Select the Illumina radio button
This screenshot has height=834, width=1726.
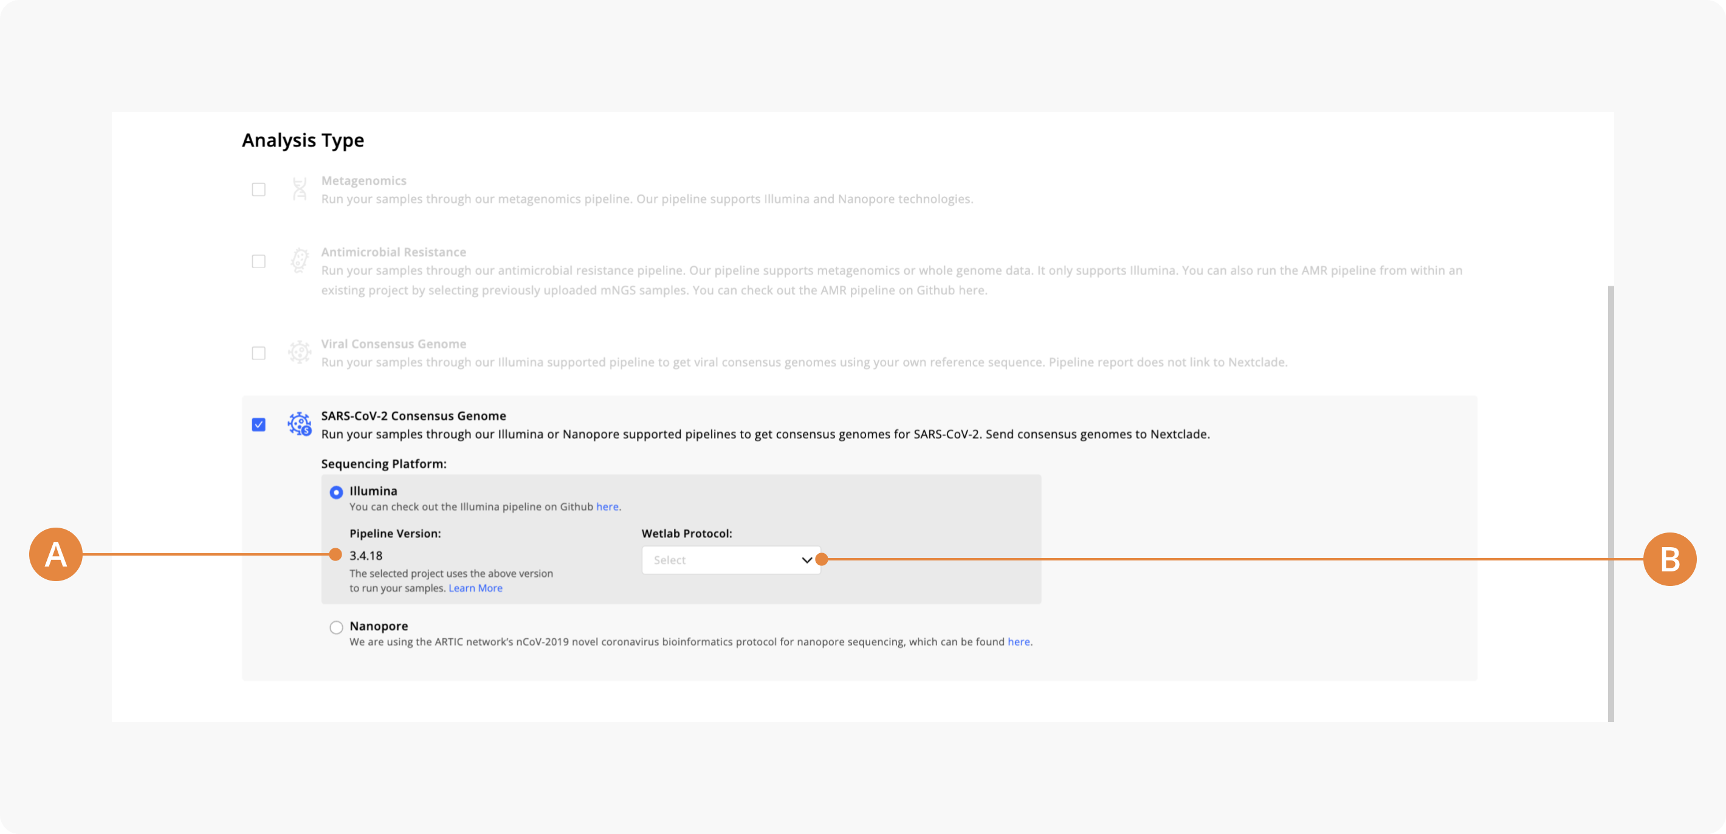click(336, 493)
